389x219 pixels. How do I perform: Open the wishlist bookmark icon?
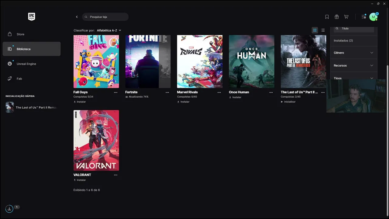(327, 17)
